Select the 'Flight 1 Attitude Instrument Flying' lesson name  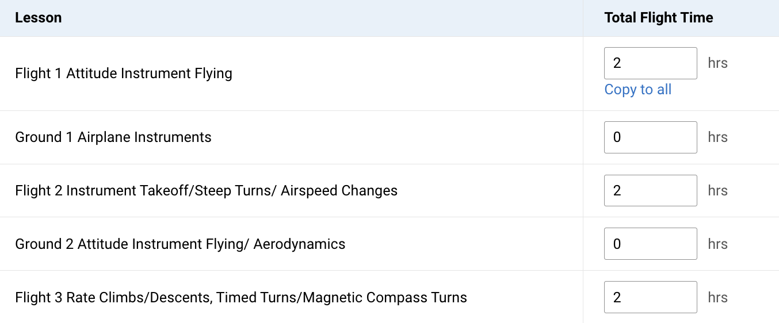(124, 74)
